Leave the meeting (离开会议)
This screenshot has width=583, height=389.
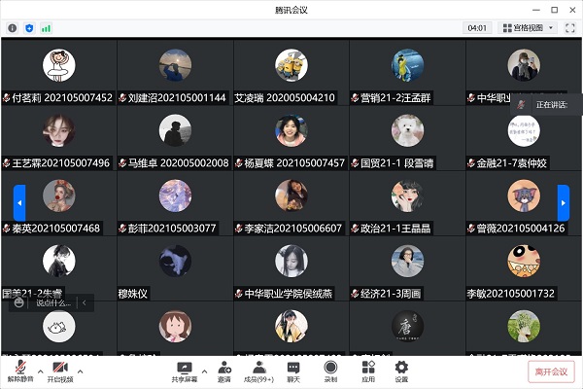(x=551, y=371)
